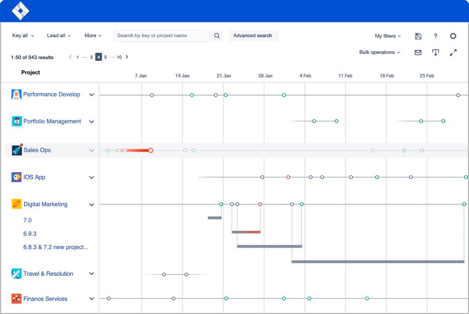The height and width of the screenshot is (314, 469).
Task: Click the export download icon
Action: (435, 52)
